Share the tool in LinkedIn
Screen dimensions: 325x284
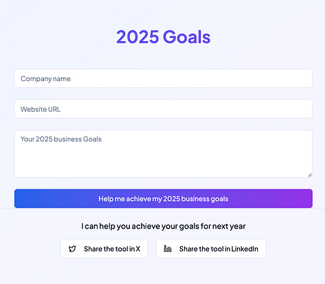(x=211, y=249)
